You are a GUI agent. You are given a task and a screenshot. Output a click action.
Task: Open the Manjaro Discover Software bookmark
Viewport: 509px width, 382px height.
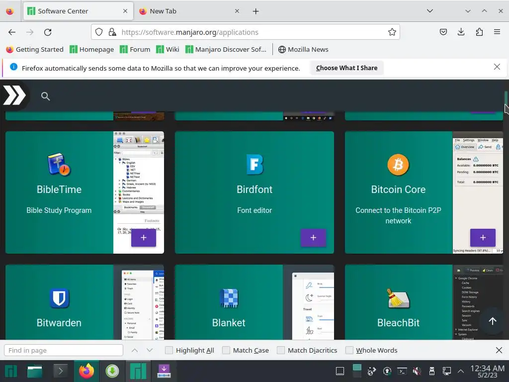tap(226, 49)
